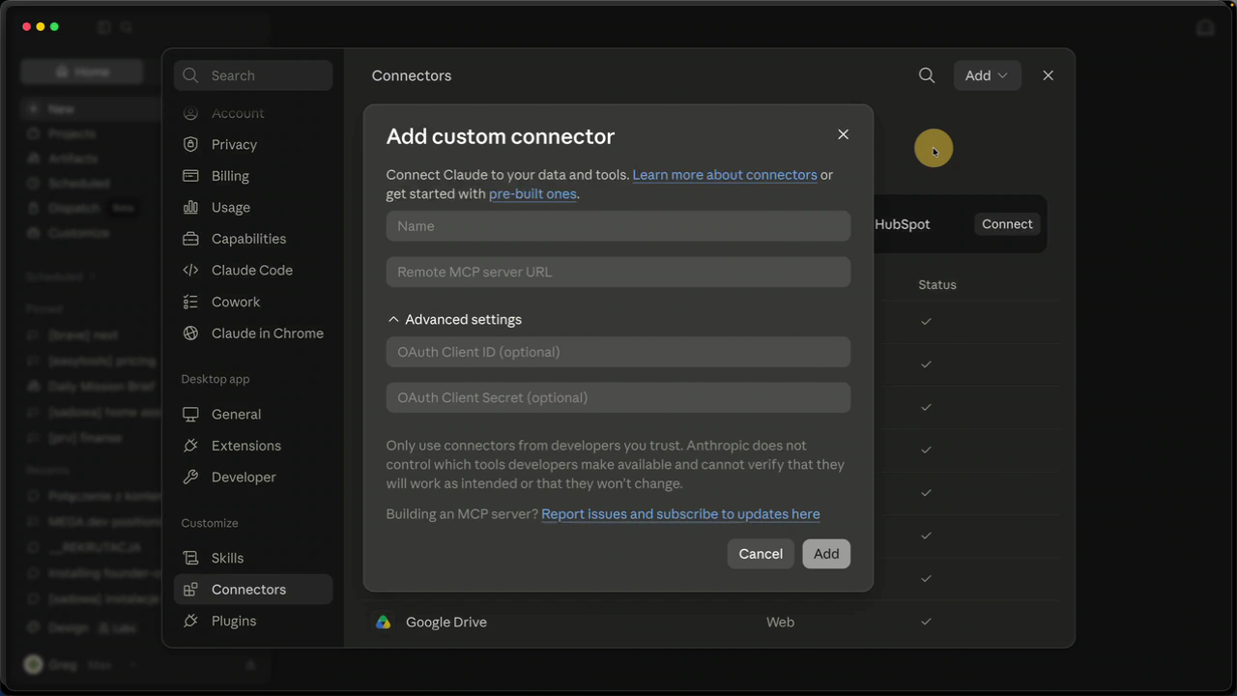Click the connector Name input field
Screen dimensions: 1237x696
coord(618,226)
